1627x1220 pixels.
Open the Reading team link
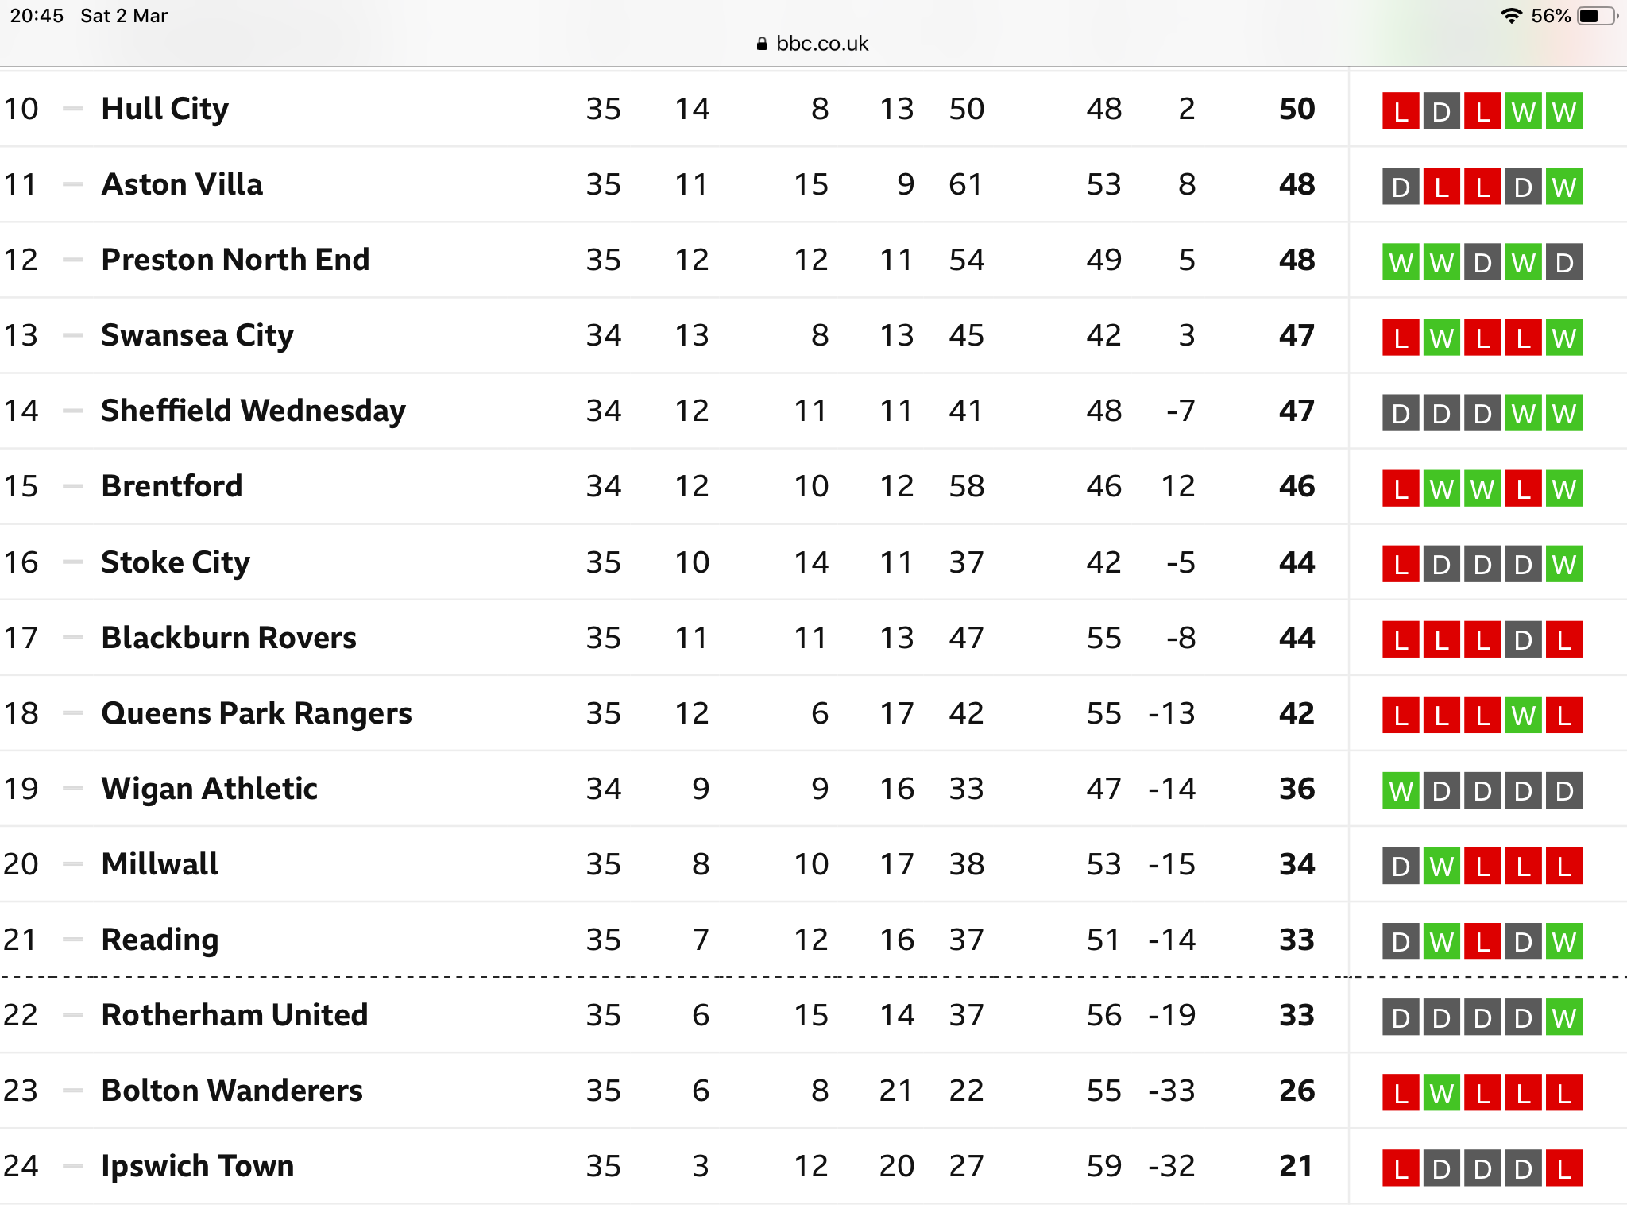(160, 940)
